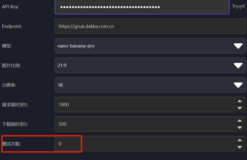Increase 下载超时 value with up arrow
The width and height of the screenshot is (247, 160).
[x=239, y=120]
